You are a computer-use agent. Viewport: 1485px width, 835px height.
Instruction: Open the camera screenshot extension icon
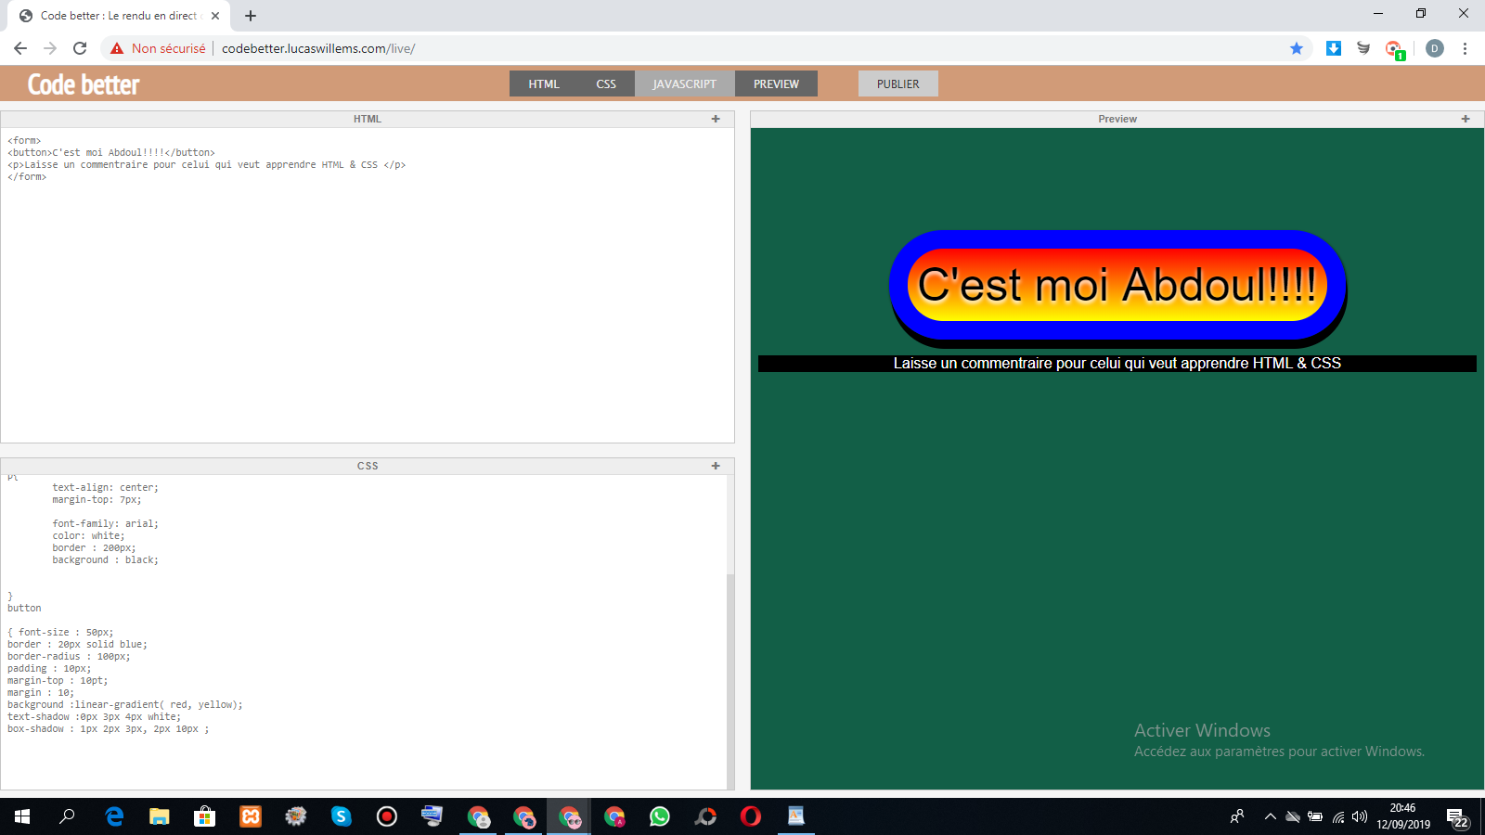[1393, 48]
